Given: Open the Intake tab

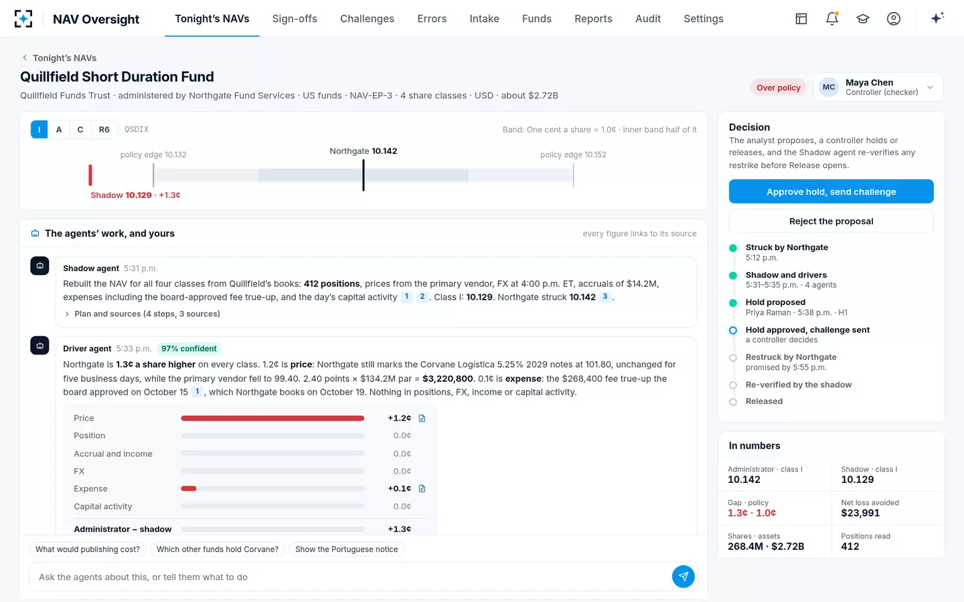Looking at the screenshot, I should 484,19.
